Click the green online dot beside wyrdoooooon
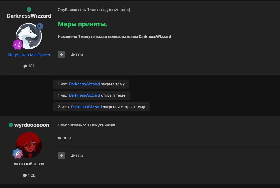The height and width of the screenshot is (188, 280). tap(11, 125)
